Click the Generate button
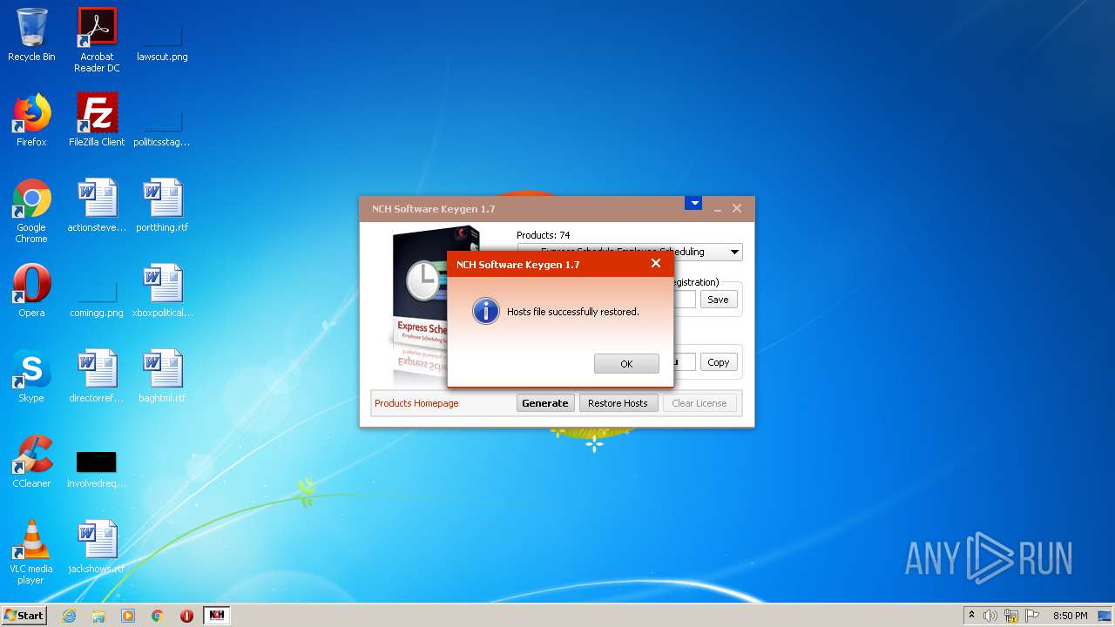Viewport: 1115px width, 627px height. point(545,403)
